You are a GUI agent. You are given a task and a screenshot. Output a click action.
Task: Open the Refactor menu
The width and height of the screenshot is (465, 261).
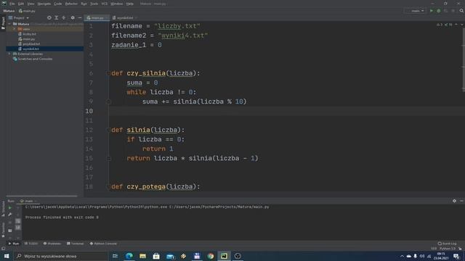click(71, 4)
